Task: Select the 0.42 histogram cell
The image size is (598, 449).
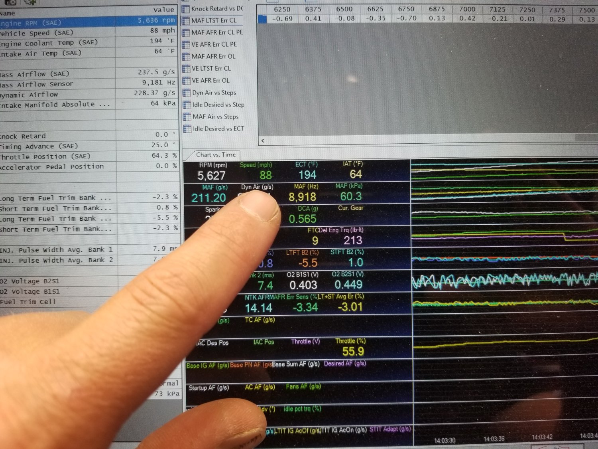Action: pyautogui.click(x=467, y=18)
